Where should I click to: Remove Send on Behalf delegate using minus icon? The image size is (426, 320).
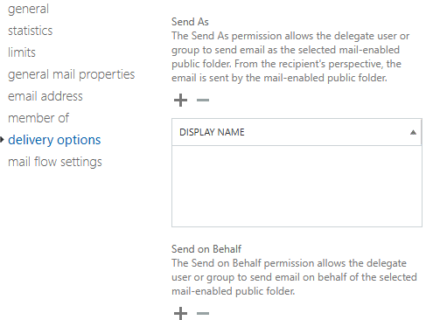[x=203, y=314]
